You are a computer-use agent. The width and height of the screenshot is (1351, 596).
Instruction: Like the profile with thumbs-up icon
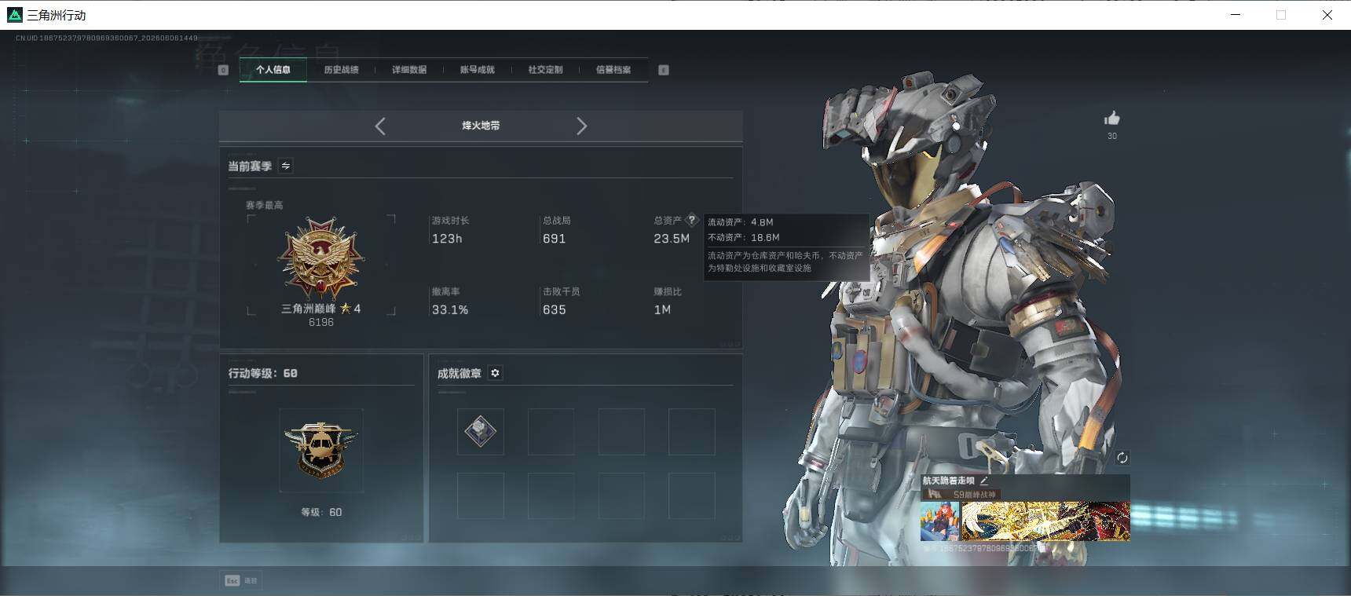click(x=1112, y=119)
